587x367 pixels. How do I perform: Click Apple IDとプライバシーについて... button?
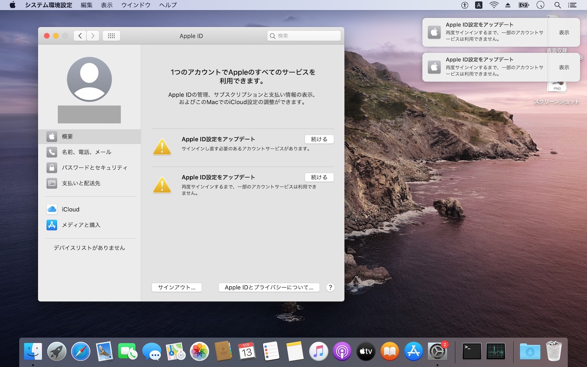click(269, 288)
